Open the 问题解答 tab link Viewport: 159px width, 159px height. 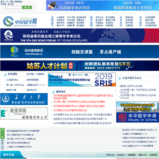tap(40, 74)
